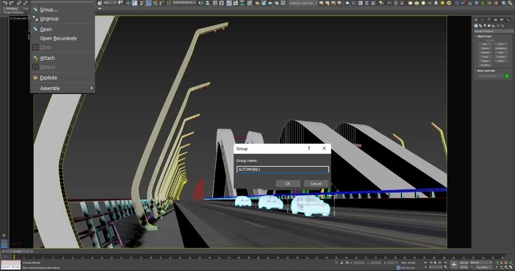Toggle the selection lock icon in status bar
Viewport: 515px width, 271px height.
pyautogui.click(x=342, y=263)
